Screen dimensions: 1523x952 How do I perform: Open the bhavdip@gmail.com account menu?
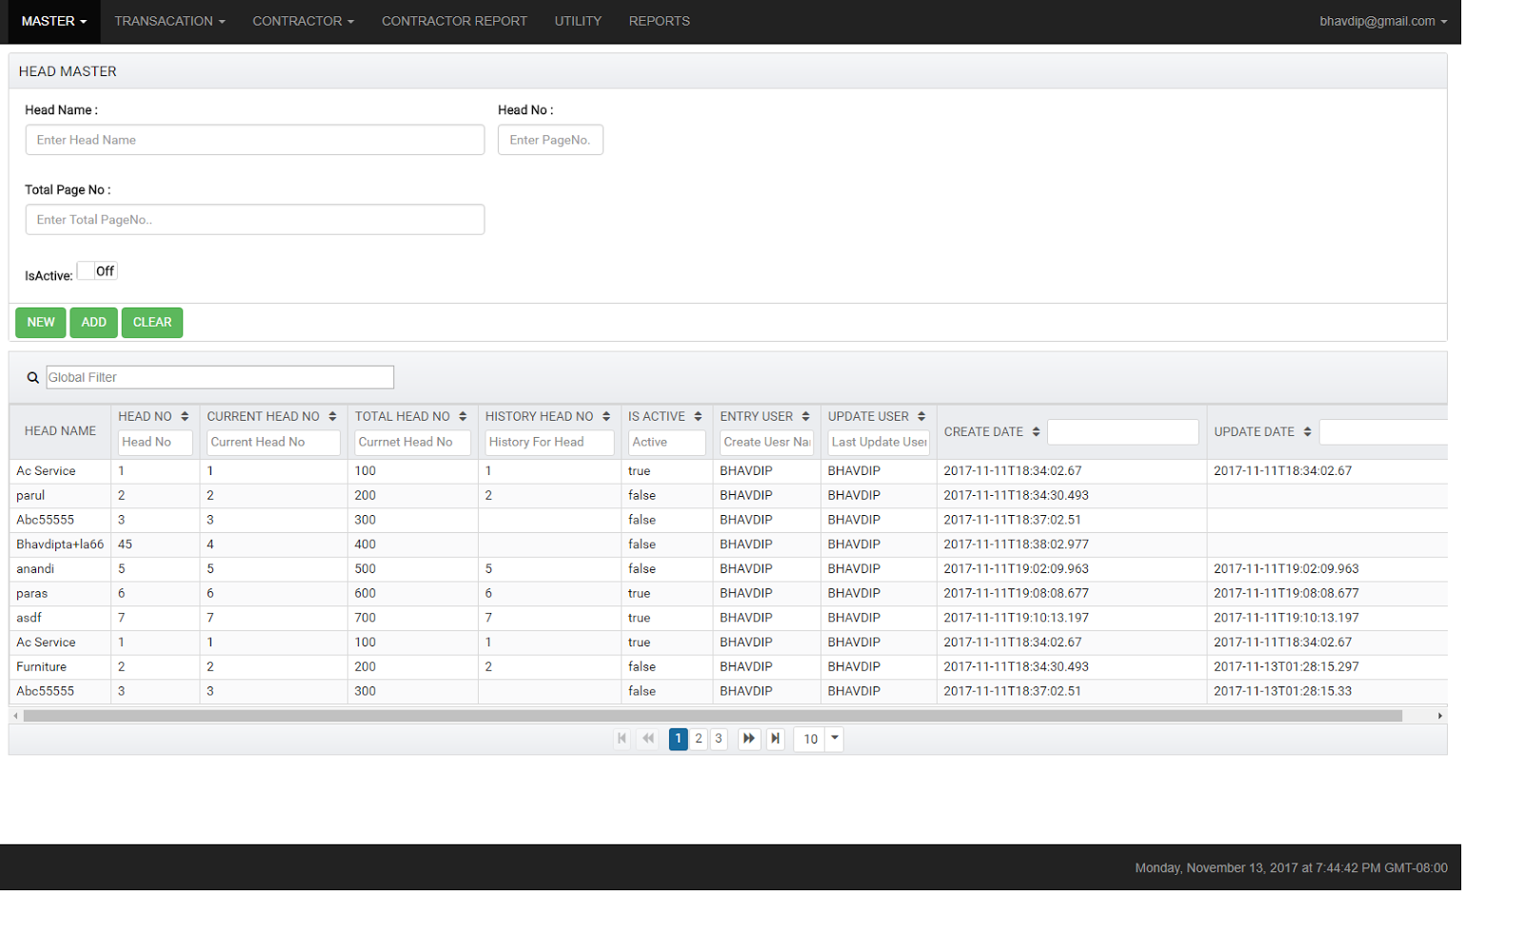[x=1383, y=21]
